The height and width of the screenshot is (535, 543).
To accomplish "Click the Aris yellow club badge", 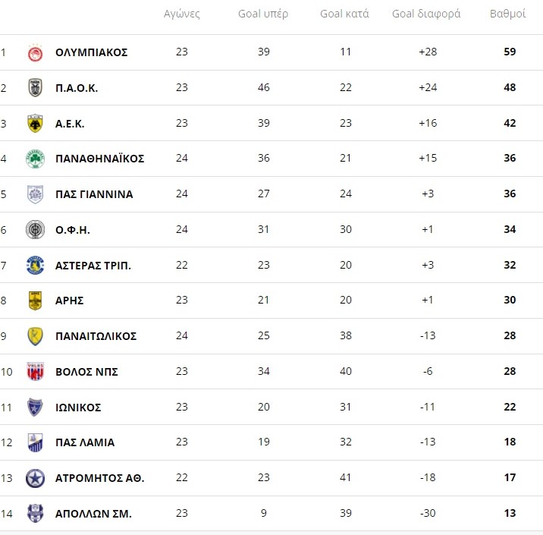I will click(35, 301).
